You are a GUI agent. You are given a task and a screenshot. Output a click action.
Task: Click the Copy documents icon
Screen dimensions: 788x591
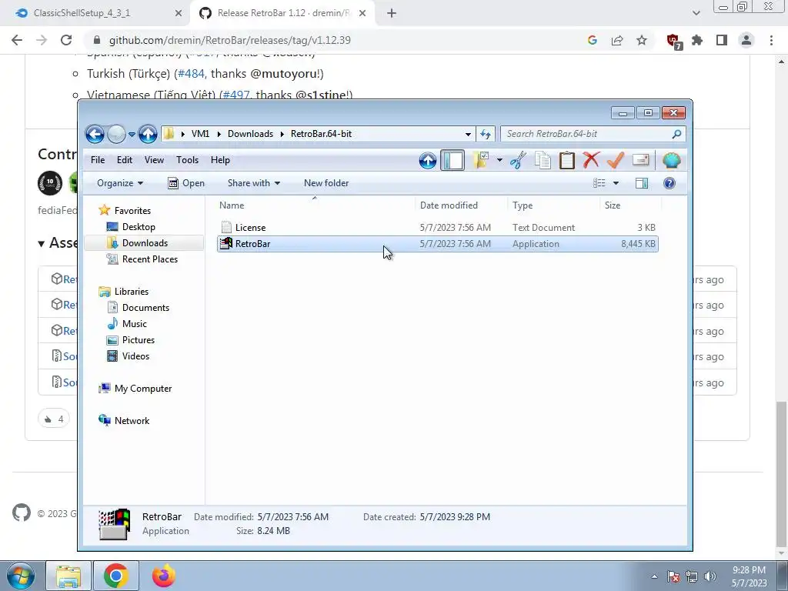543,160
